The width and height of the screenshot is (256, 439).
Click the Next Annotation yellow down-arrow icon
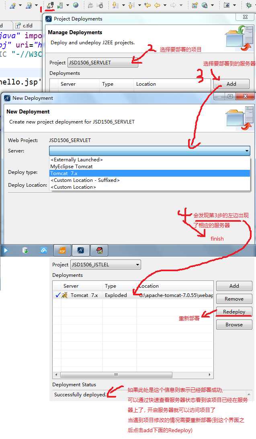(115, 5)
